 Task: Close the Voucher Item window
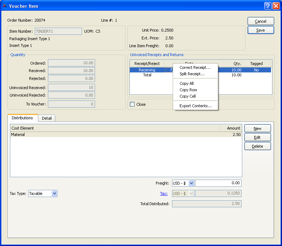coord(276,6)
